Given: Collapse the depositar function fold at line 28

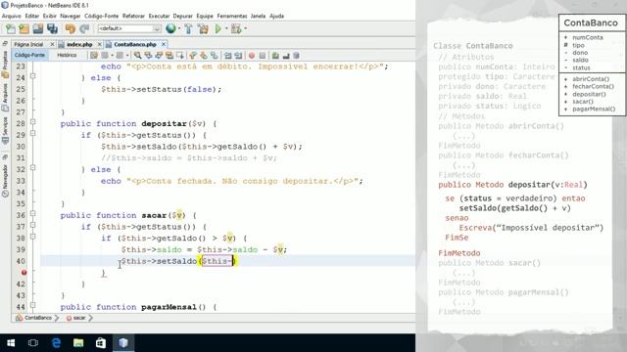Looking at the screenshot, I should pos(33,121).
